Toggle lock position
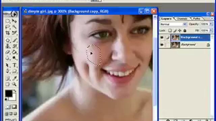The height and width of the screenshot is (121, 216). 180,31
